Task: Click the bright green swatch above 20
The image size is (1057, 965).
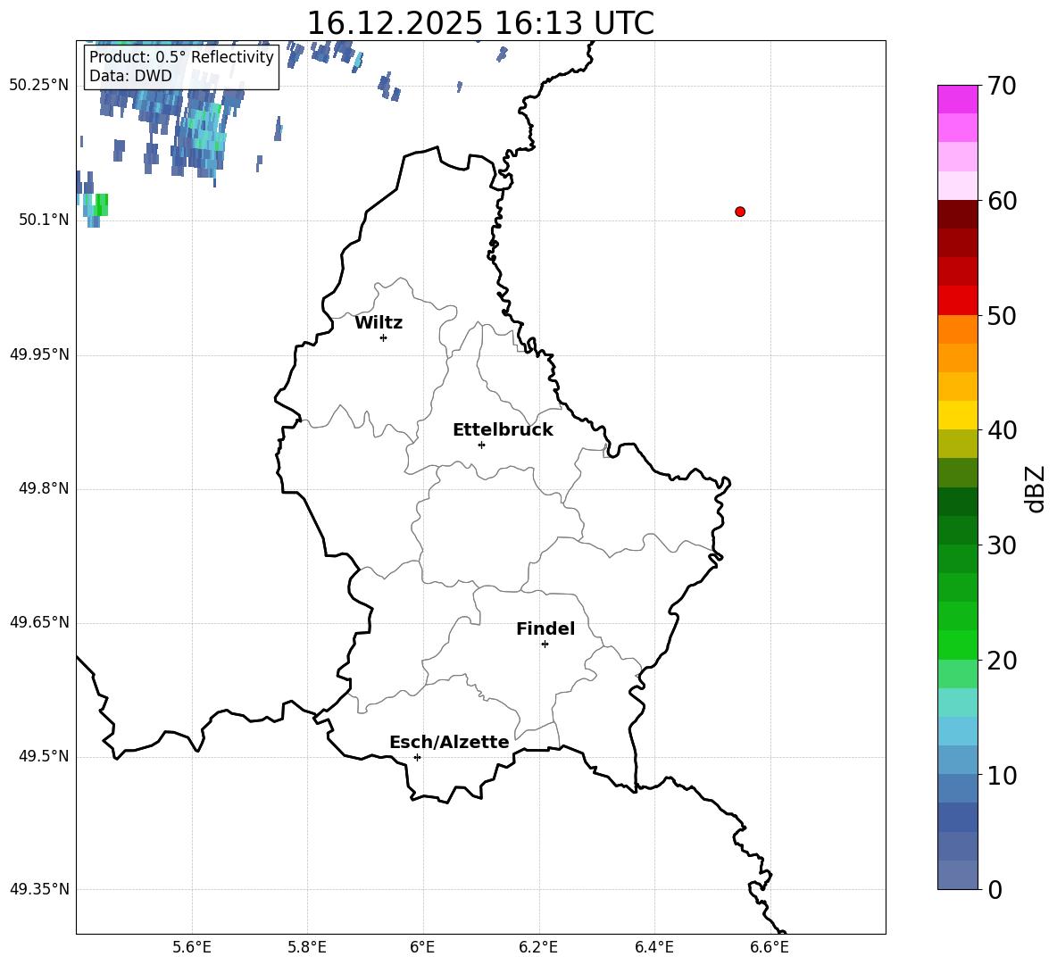Action: coord(958,645)
